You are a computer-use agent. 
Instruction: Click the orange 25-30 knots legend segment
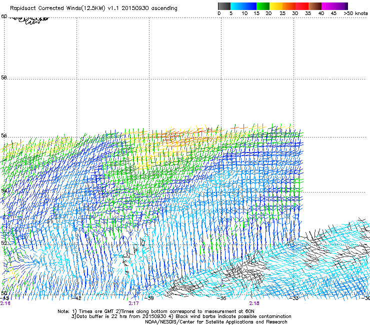point(289,6)
